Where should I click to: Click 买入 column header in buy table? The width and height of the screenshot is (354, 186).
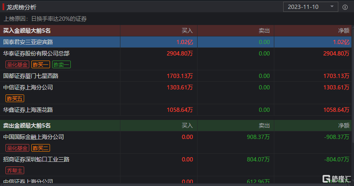[x=187, y=31]
